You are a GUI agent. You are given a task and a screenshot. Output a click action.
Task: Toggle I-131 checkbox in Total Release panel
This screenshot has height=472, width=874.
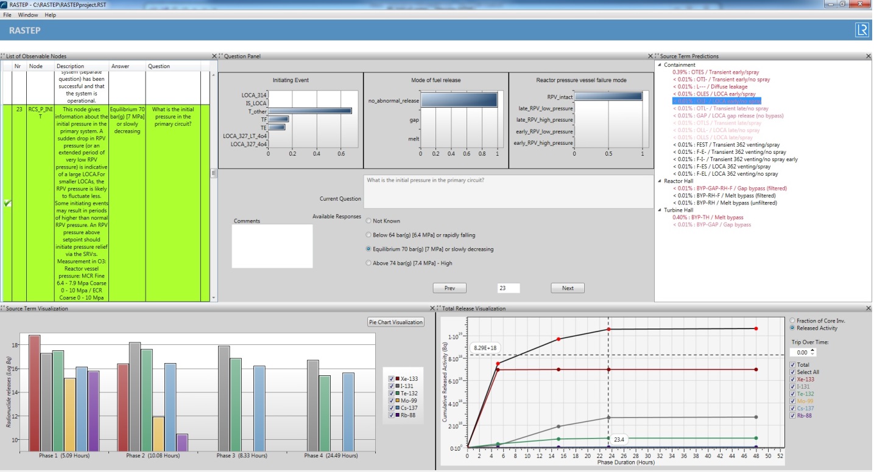click(x=792, y=387)
